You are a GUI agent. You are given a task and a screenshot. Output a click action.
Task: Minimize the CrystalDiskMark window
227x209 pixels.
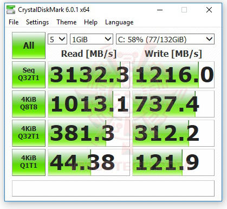click(x=160, y=10)
